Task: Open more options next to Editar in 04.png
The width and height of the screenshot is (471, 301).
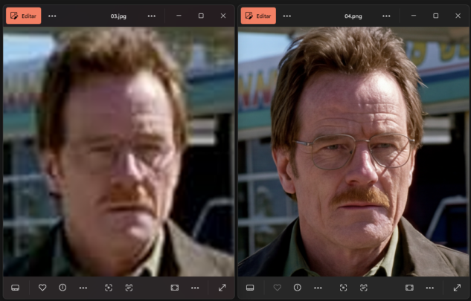Action: [287, 16]
